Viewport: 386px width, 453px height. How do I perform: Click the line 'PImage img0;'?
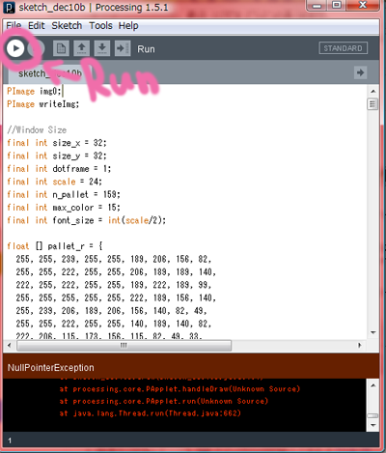(x=34, y=92)
